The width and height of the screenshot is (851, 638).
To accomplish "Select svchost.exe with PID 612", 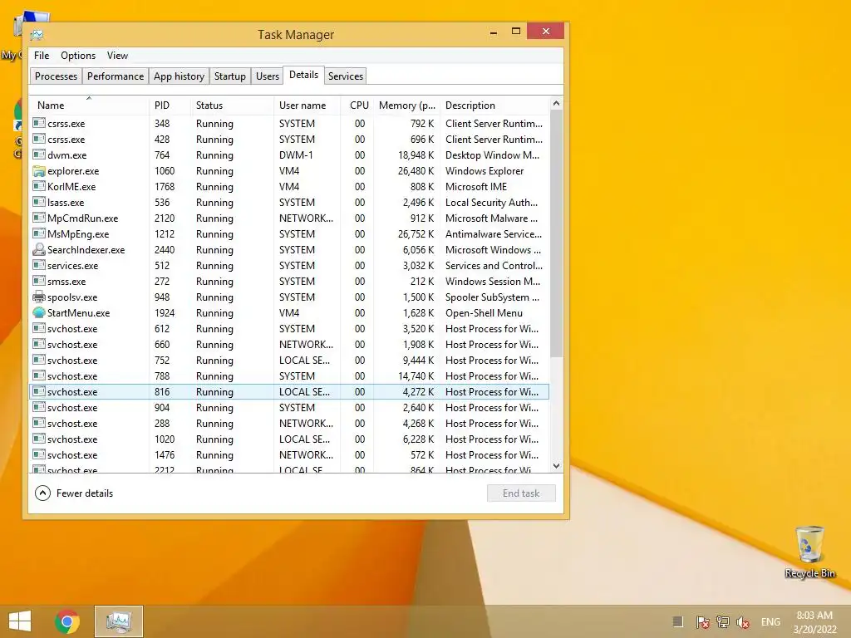I will pos(289,329).
